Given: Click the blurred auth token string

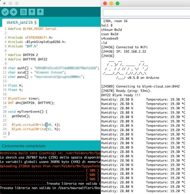Looking at the screenshot, I should pyautogui.click(x=66, y=68).
